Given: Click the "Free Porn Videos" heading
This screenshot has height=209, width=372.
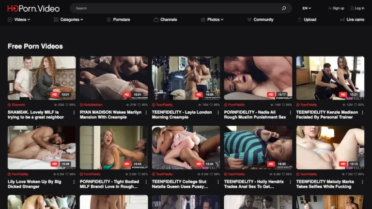Looking at the screenshot, I should [35, 46].
